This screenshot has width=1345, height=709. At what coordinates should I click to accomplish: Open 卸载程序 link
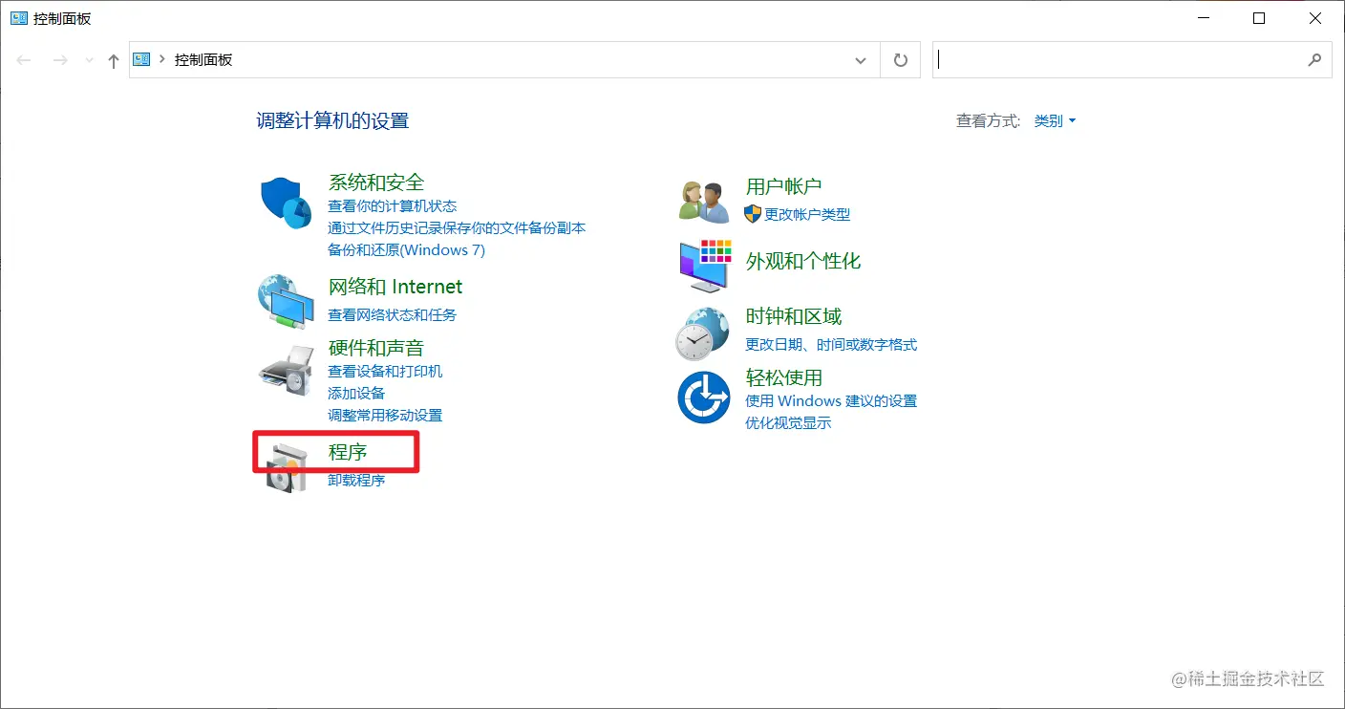pos(356,480)
